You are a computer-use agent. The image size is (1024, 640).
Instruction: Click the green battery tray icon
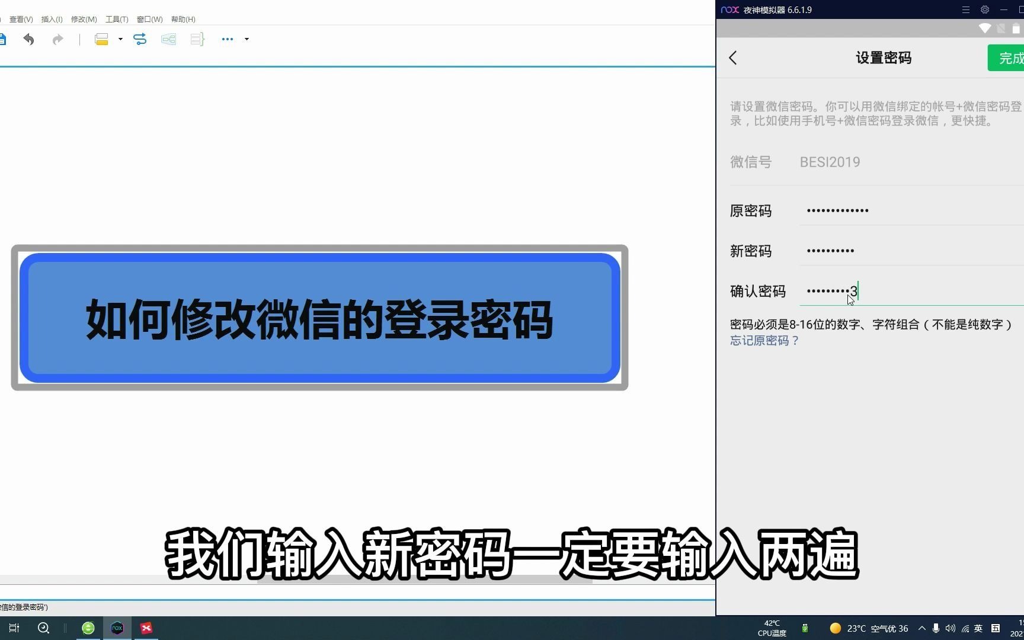point(805,628)
